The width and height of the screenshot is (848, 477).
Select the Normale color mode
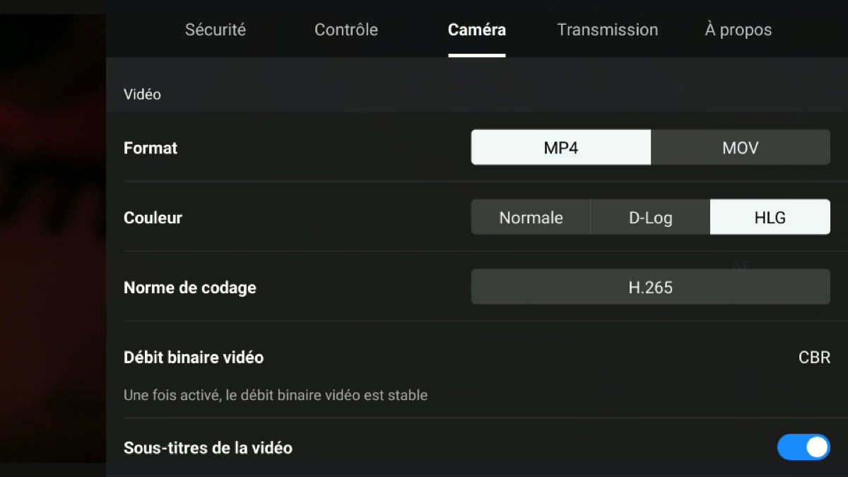[x=531, y=218]
